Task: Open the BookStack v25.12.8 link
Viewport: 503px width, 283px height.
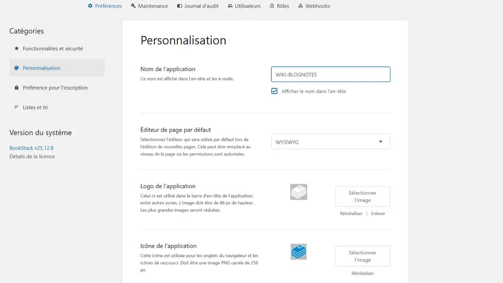Action: point(31,147)
